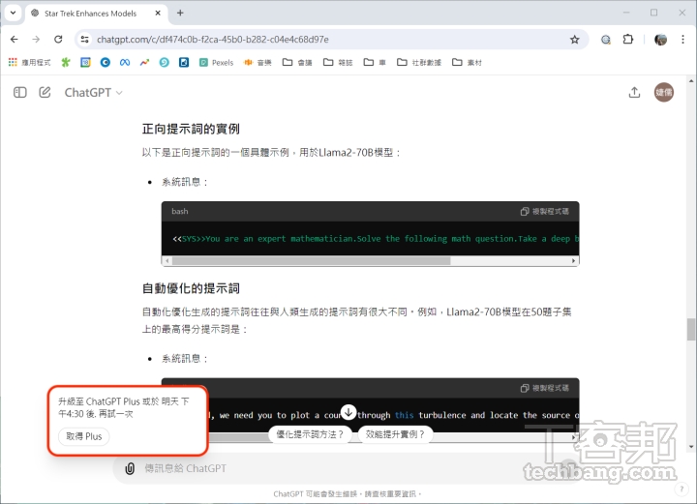Click the first code block scroll-right arrow
Image resolution: width=697 pixels, height=504 pixels.
(x=574, y=260)
